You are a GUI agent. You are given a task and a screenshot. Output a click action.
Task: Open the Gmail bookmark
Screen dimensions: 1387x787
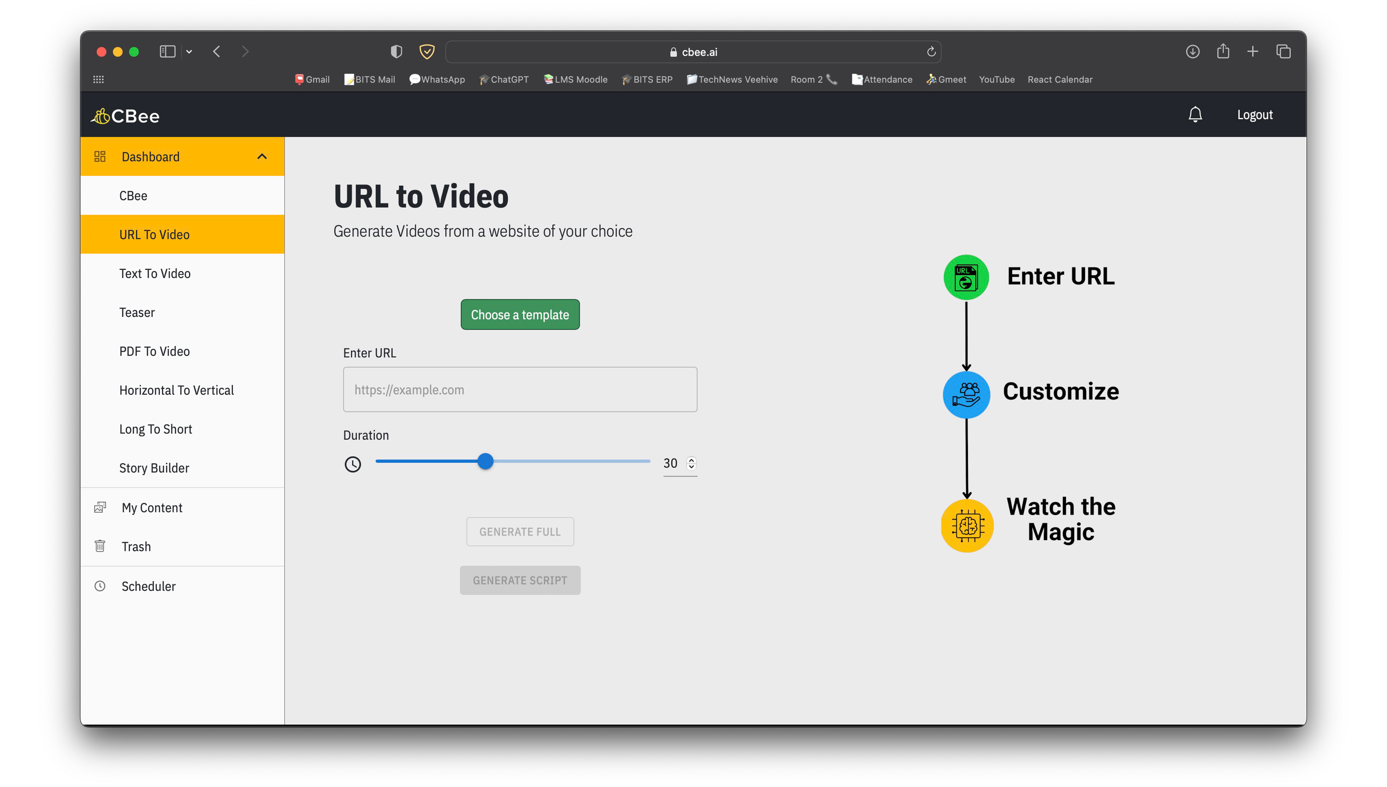312,79
